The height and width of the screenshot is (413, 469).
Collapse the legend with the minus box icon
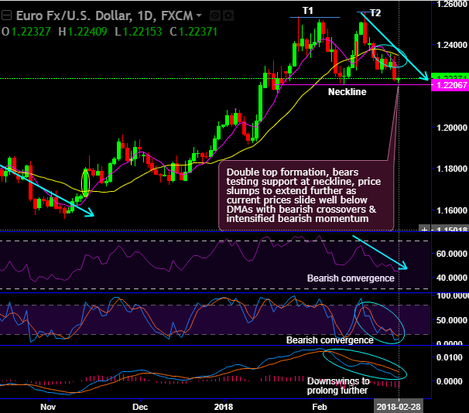tap(7, 15)
